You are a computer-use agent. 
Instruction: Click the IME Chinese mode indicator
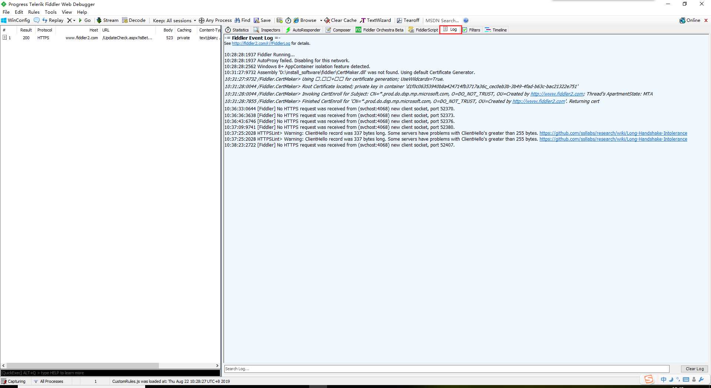tap(663, 379)
